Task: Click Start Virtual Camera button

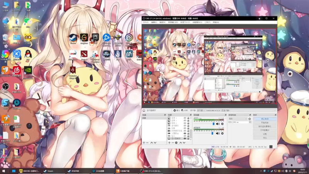Action: pyautogui.click(x=265, y=126)
